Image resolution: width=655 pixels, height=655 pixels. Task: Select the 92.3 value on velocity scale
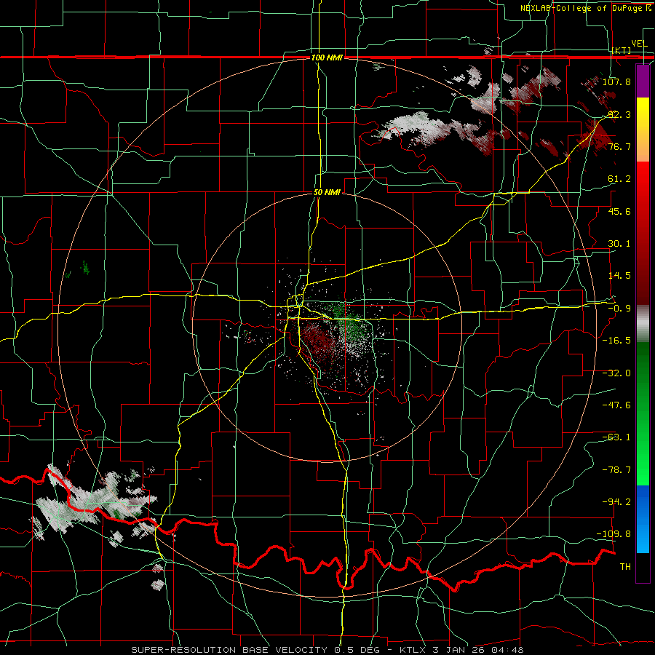(x=619, y=114)
